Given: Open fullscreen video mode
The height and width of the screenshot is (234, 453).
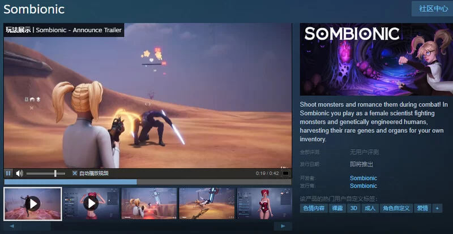Looking at the screenshot, I should pos(285,174).
